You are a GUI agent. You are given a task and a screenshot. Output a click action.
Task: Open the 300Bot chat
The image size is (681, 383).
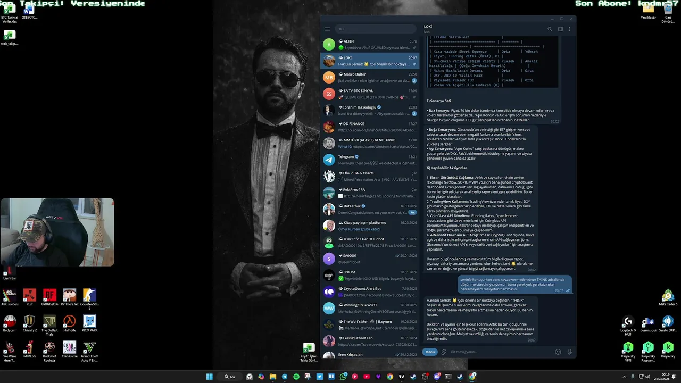tap(370, 275)
